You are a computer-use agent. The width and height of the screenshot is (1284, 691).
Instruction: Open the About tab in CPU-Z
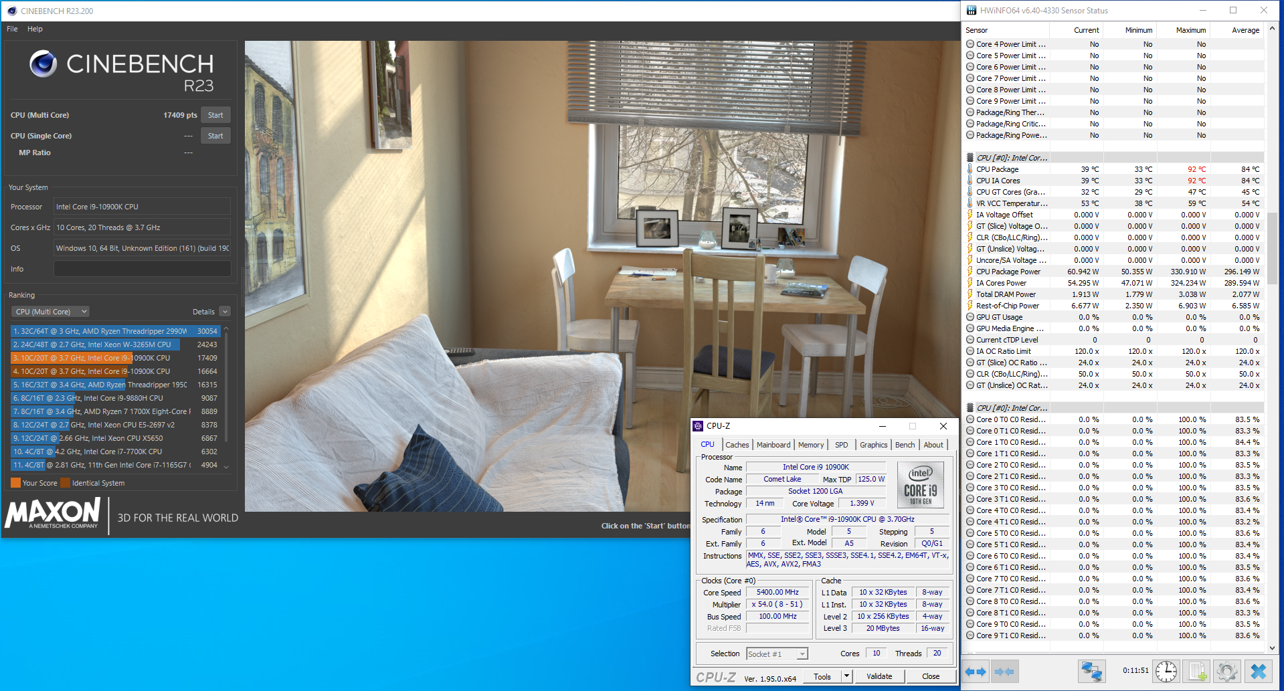point(933,445)
